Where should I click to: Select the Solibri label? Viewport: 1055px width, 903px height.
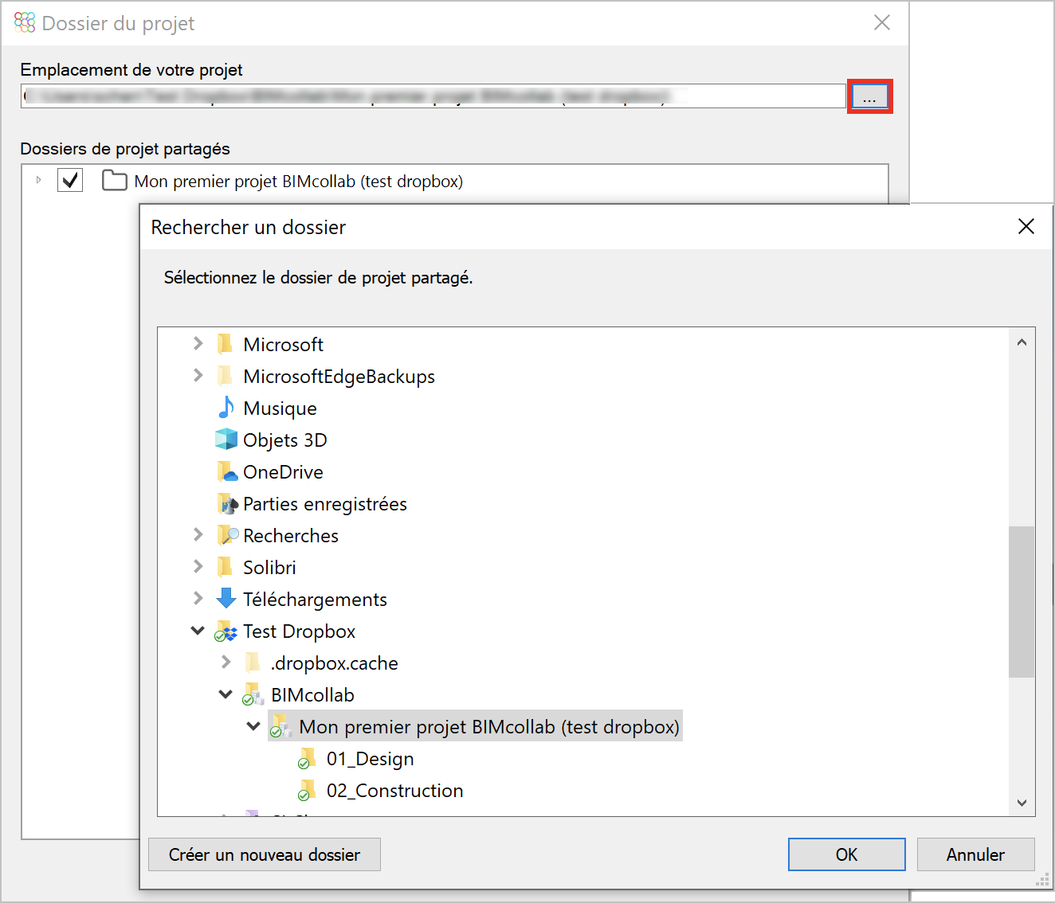[270, 568]
